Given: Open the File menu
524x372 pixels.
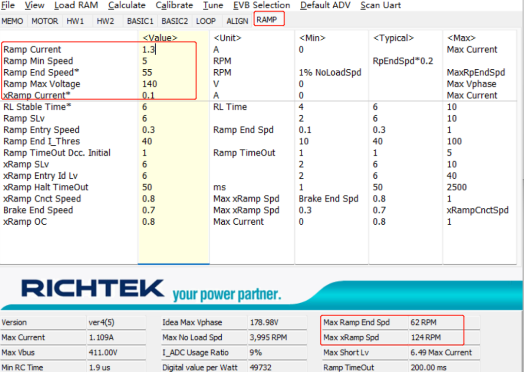Looking at the screenshot, I should [x=8, y=5].
